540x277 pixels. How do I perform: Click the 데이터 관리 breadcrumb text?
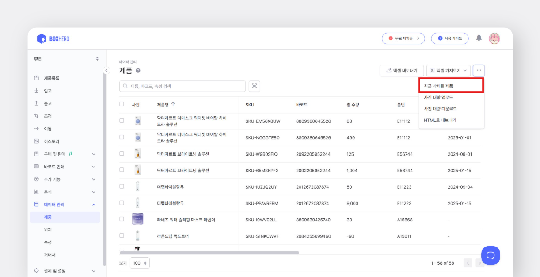(128, 62)
